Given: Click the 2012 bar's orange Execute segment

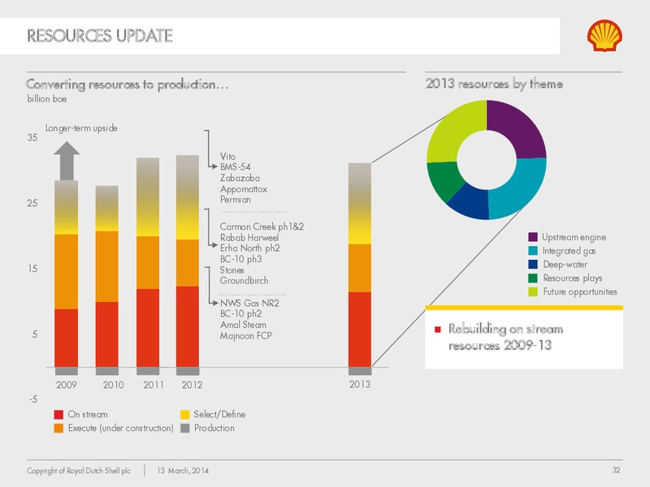Looking at the screenshot, I should pyautogui.click(x=188, y=262).
